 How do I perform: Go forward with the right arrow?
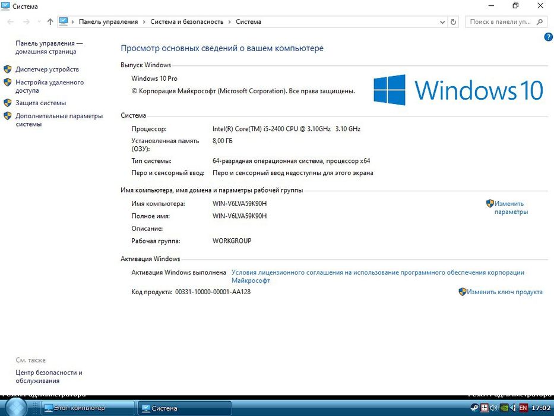26,22
